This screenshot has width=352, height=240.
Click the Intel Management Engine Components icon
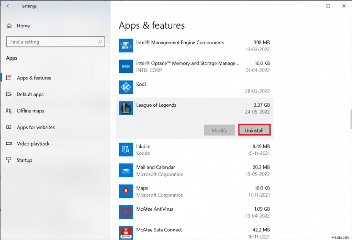pos(126,46)
